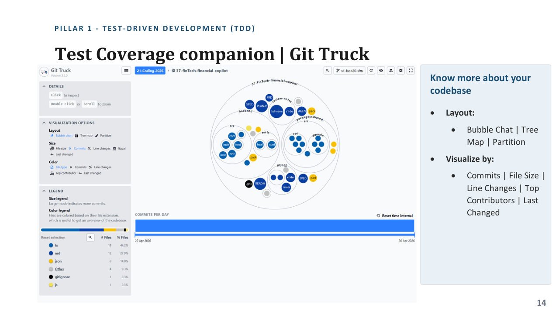Open settings via the gear icon

[401, 70]
